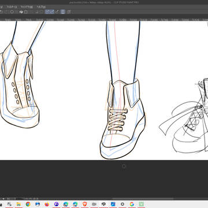Image resolution: width=208 pixels, height=208 pixels.
Task: Toggle the Snap to Ruler button
Action: tap(47, 12)
